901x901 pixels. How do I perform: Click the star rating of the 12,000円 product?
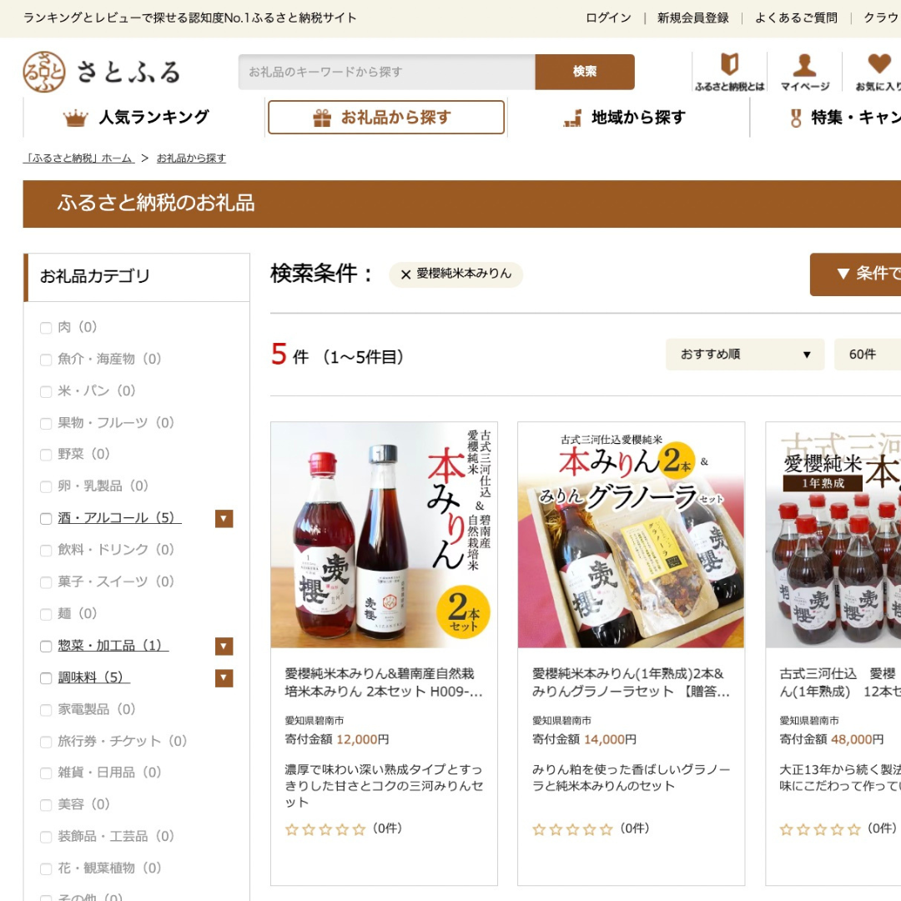pyautogui.click(x=325, y=829)
